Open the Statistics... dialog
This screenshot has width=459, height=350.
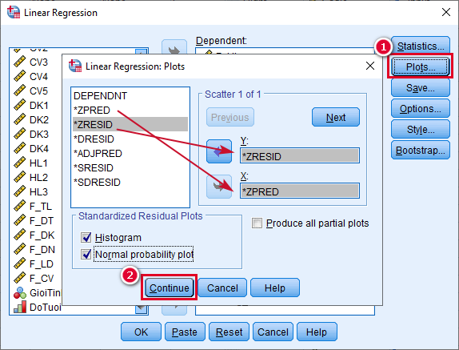coord(421,46)
